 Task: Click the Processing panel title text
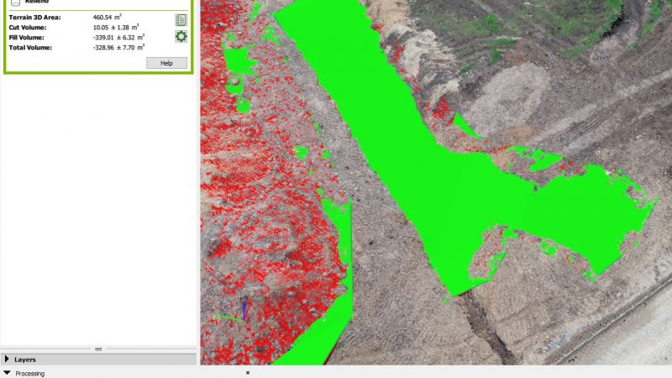coord(30,373)
